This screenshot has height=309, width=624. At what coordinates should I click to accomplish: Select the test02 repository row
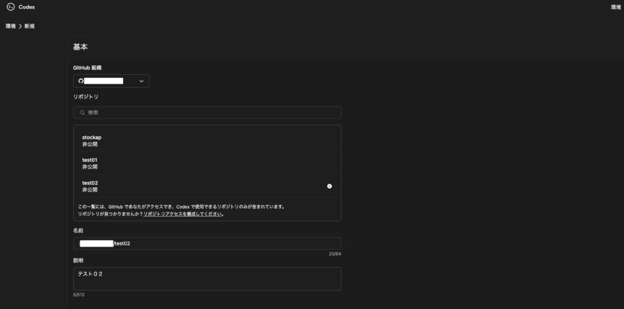[207, 186]
